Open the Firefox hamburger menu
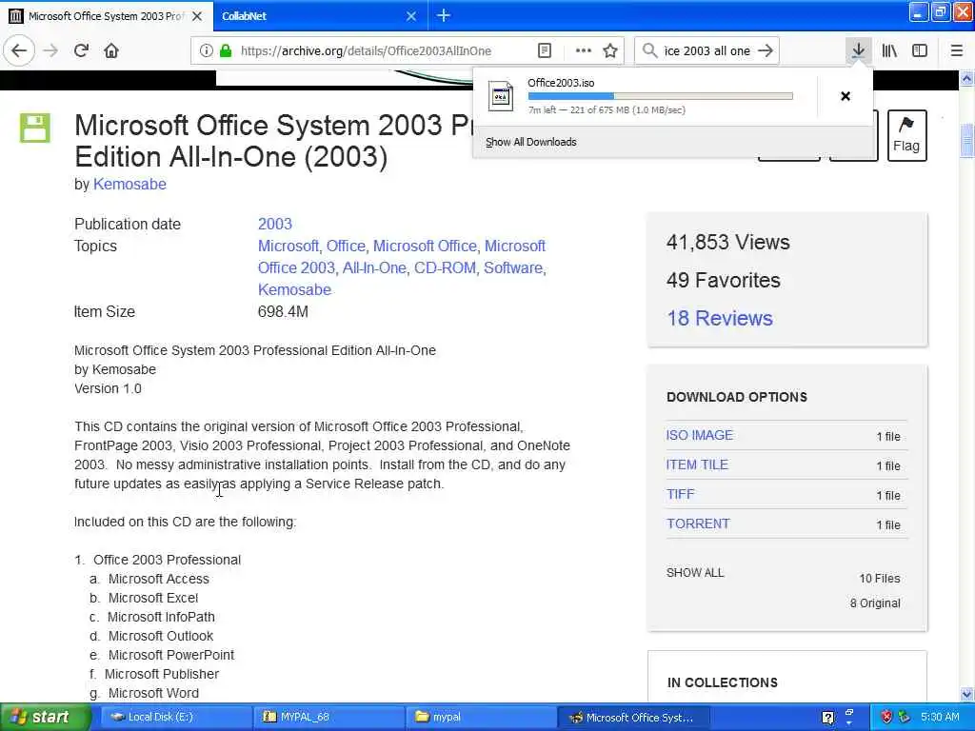This screenshot has height=731, width=975. click(957, 50)
